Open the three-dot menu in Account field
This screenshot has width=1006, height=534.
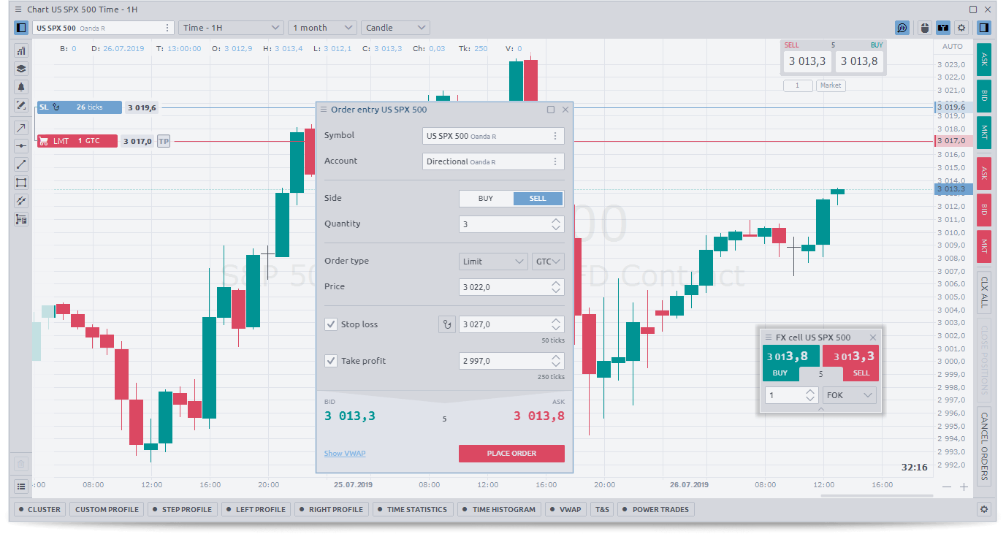click(555, 161)
